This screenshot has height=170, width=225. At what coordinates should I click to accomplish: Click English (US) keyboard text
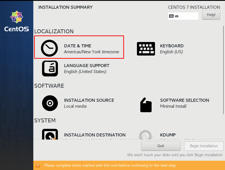[x=171, y=52]
